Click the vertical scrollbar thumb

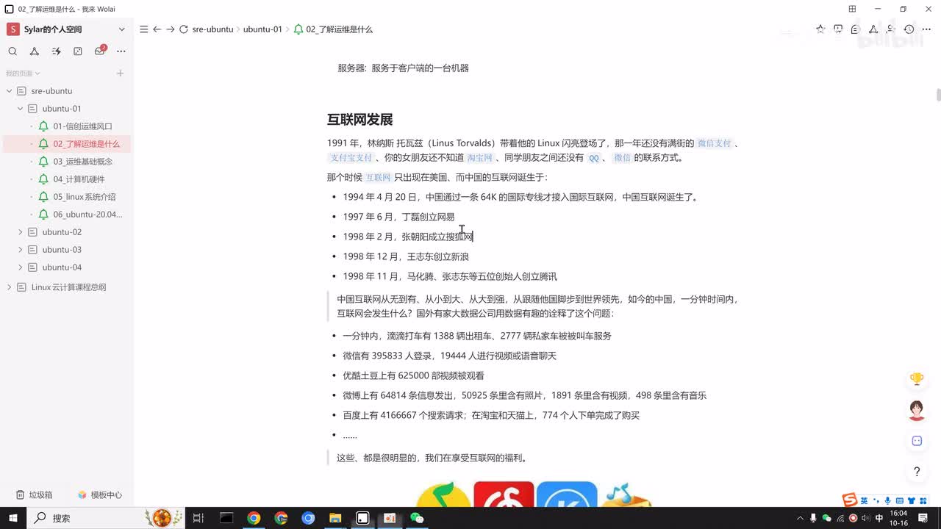938,96
